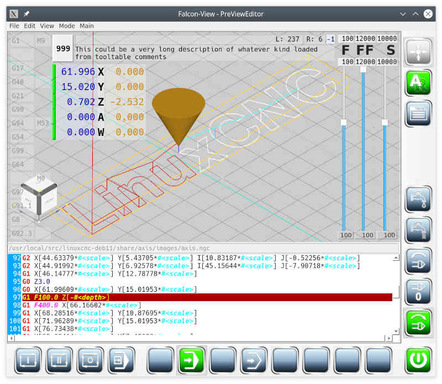Click the M53 active code label

pos(43,123)
